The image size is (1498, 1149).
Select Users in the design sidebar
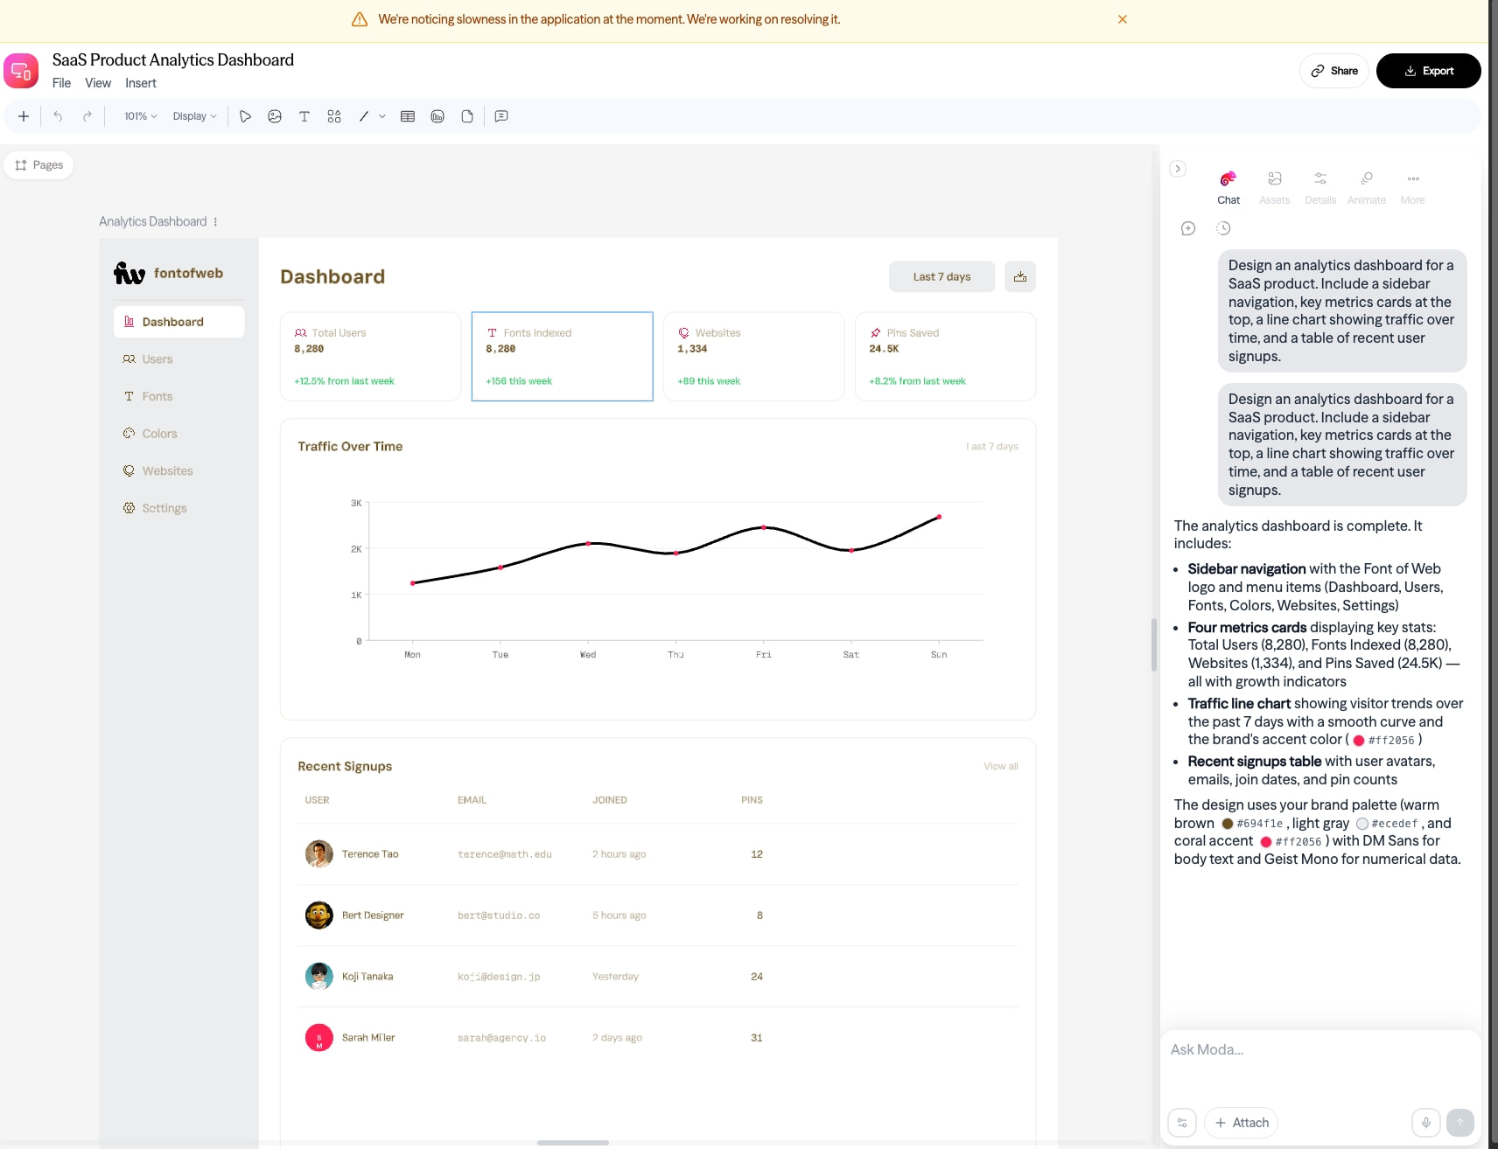(x=179, y=359)
